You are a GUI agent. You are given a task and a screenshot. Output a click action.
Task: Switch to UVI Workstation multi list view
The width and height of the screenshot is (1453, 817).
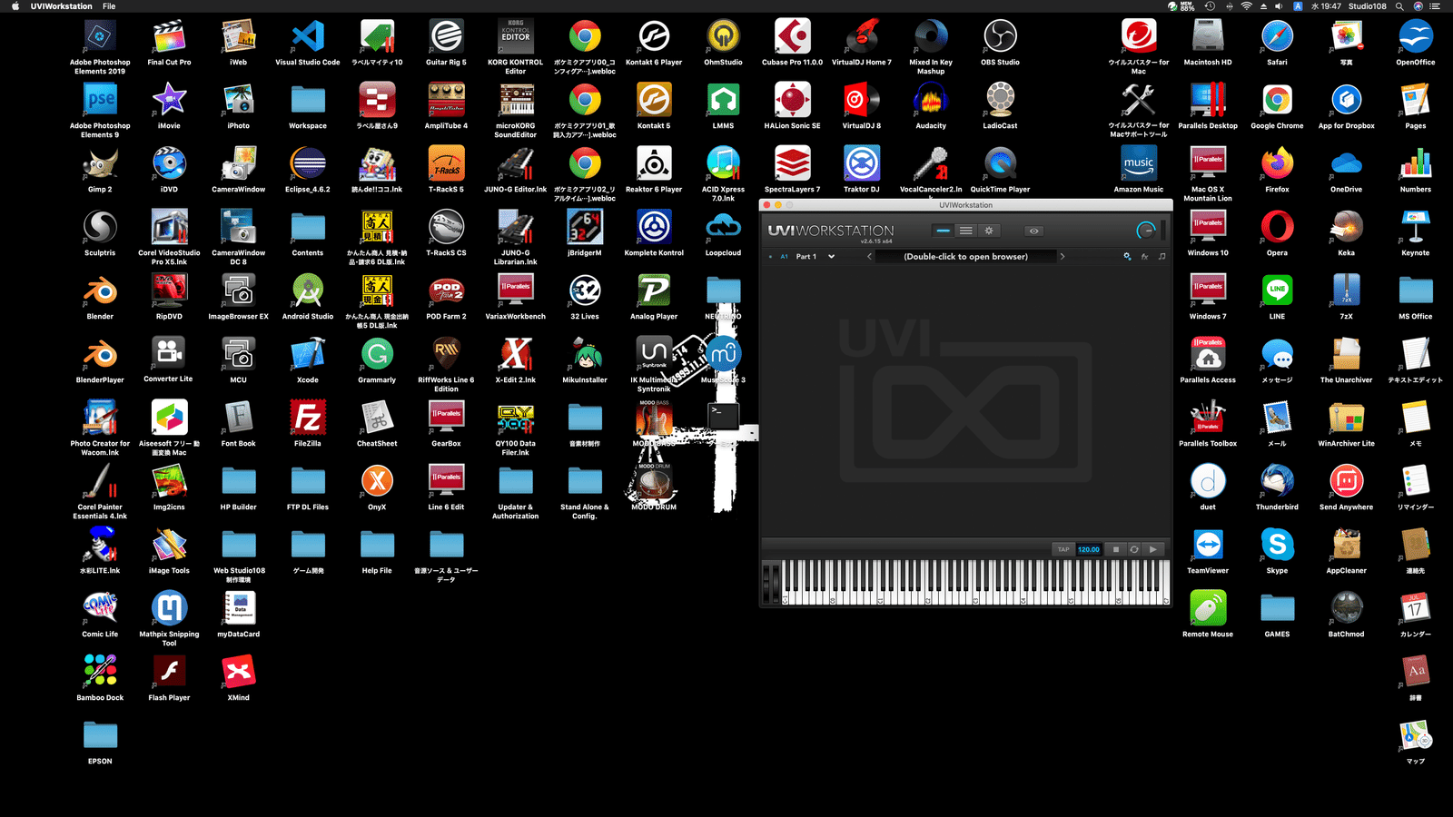coord(966,231)
